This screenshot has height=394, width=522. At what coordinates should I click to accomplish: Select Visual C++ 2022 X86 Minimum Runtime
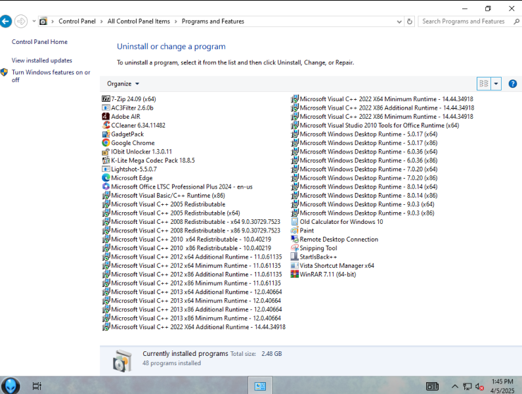[382, 116]
